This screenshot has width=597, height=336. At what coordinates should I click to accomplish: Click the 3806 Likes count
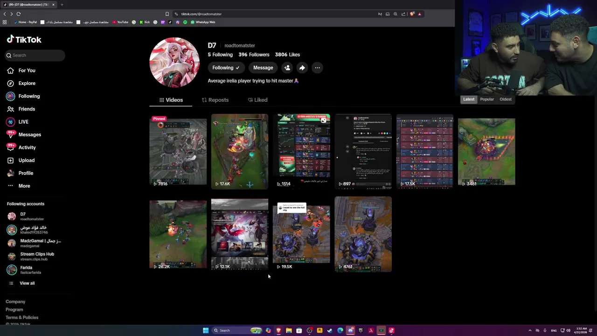click(287, 55)
